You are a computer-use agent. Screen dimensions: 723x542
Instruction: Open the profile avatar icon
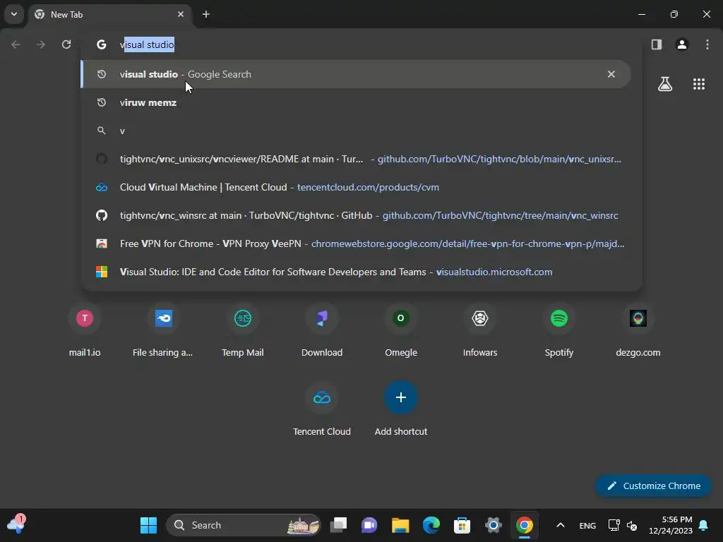coord(682,44)
